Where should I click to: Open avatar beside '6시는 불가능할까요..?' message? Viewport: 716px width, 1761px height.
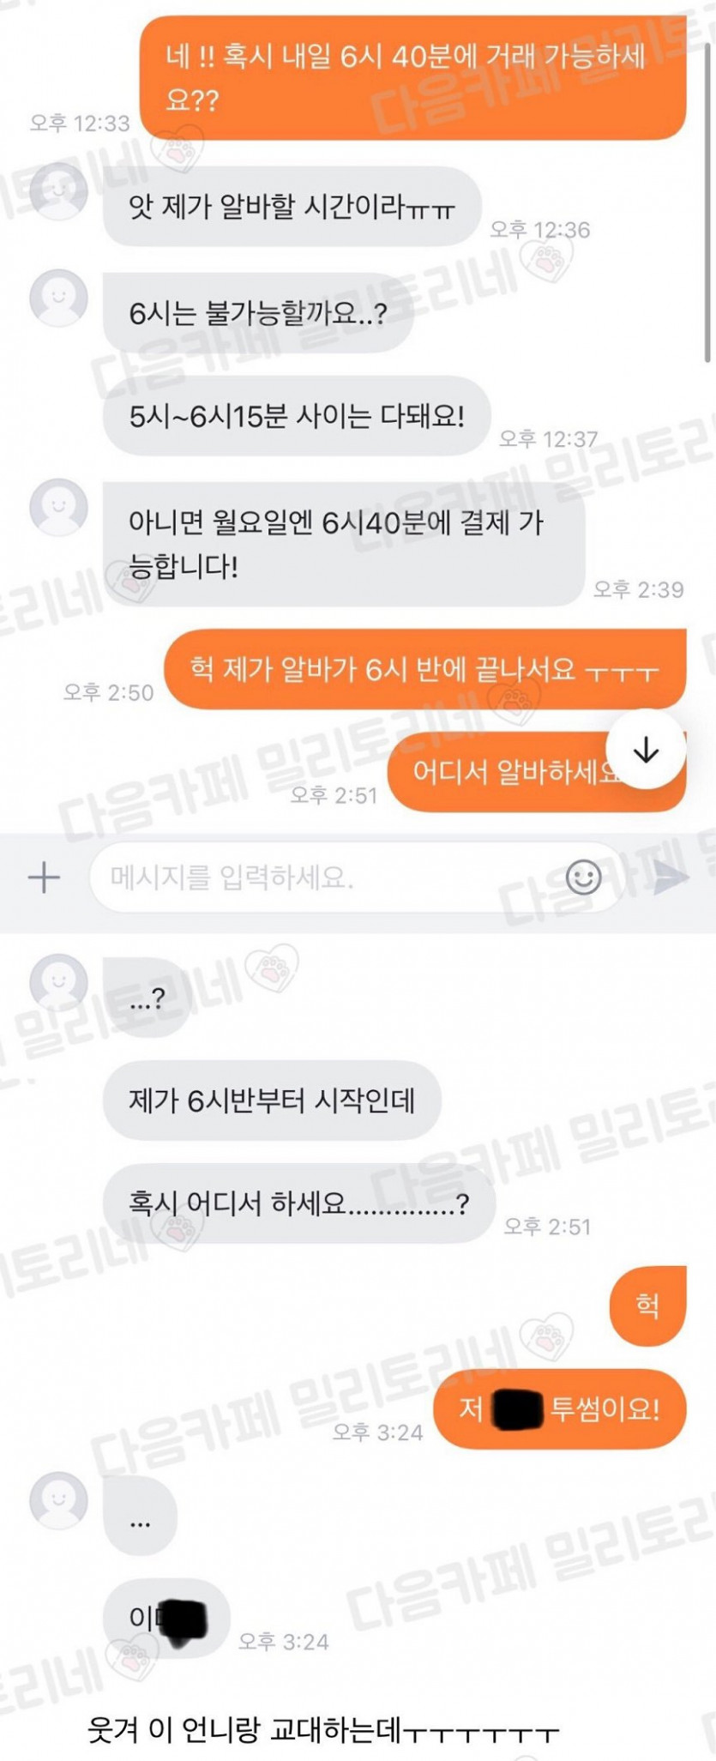pos(58,298)
